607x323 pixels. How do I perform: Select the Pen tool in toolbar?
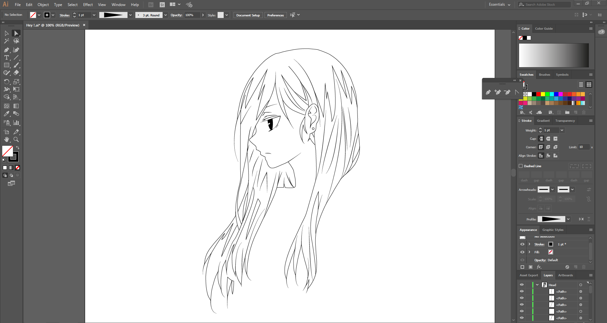tap(6, 50)
